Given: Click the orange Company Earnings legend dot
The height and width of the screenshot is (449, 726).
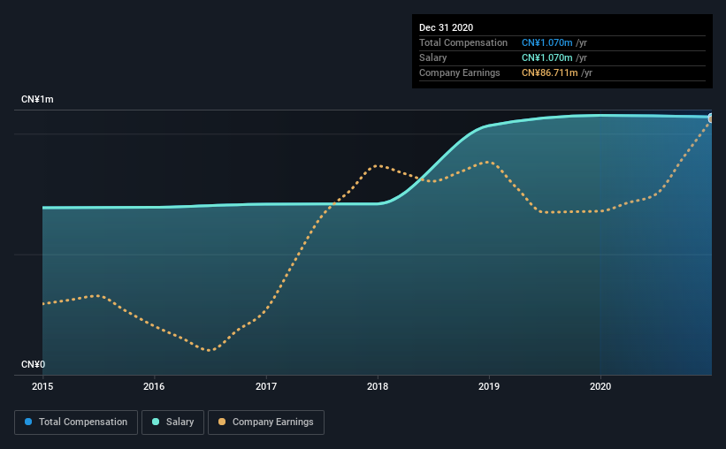Looking at the screenshot, I should coord(222,422).
